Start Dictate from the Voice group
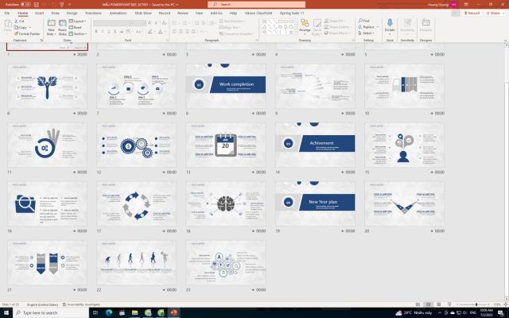This screenshot has height=318, width=509. [389, 27]
